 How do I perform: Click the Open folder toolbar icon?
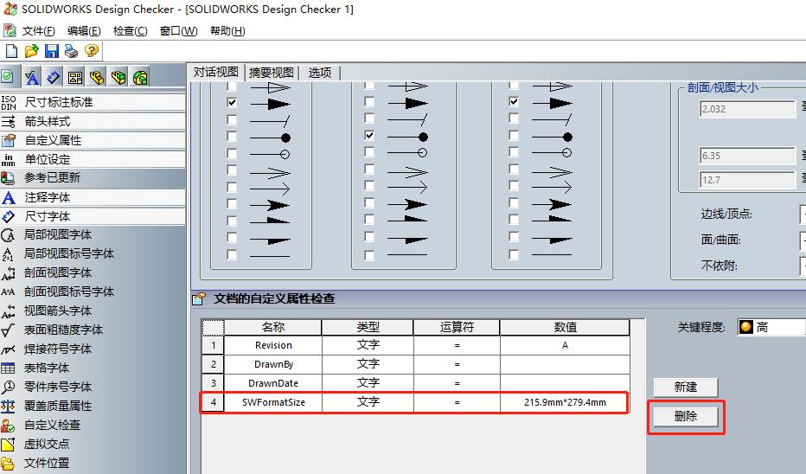coord(31,50)
